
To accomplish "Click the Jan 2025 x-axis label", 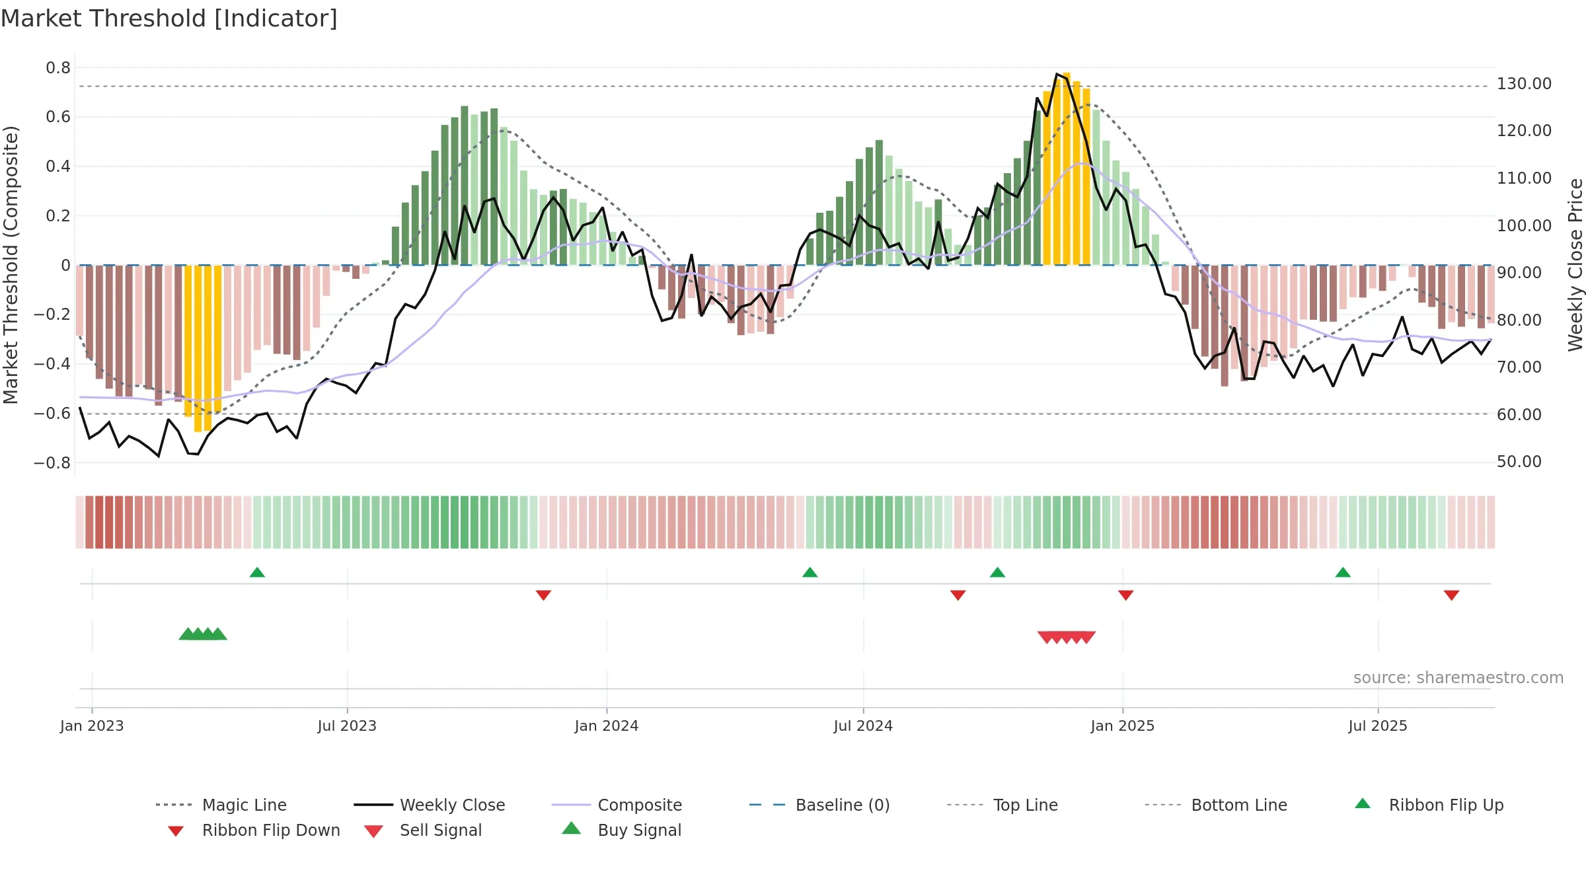I will 1123,726.
